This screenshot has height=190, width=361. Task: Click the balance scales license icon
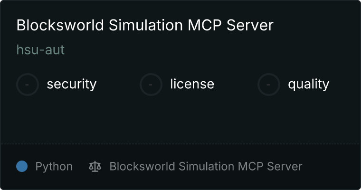[x=95, y=167]
